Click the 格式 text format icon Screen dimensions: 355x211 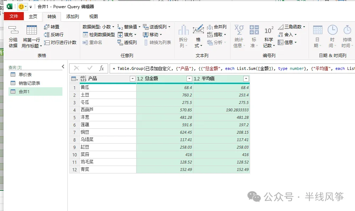[198, 30]
